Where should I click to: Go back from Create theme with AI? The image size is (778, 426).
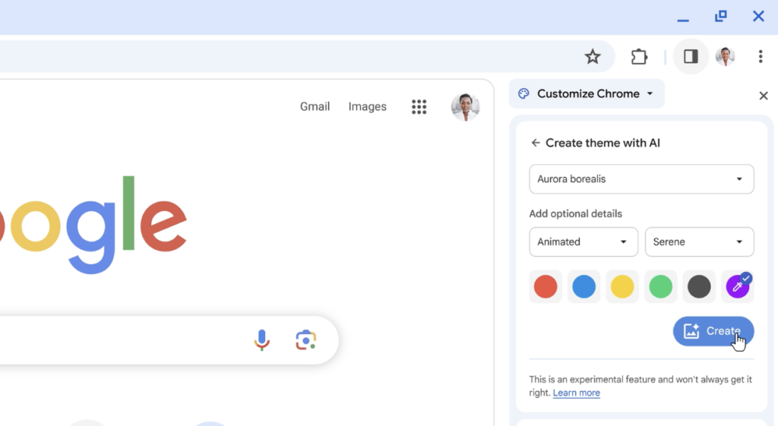point(536,143)
